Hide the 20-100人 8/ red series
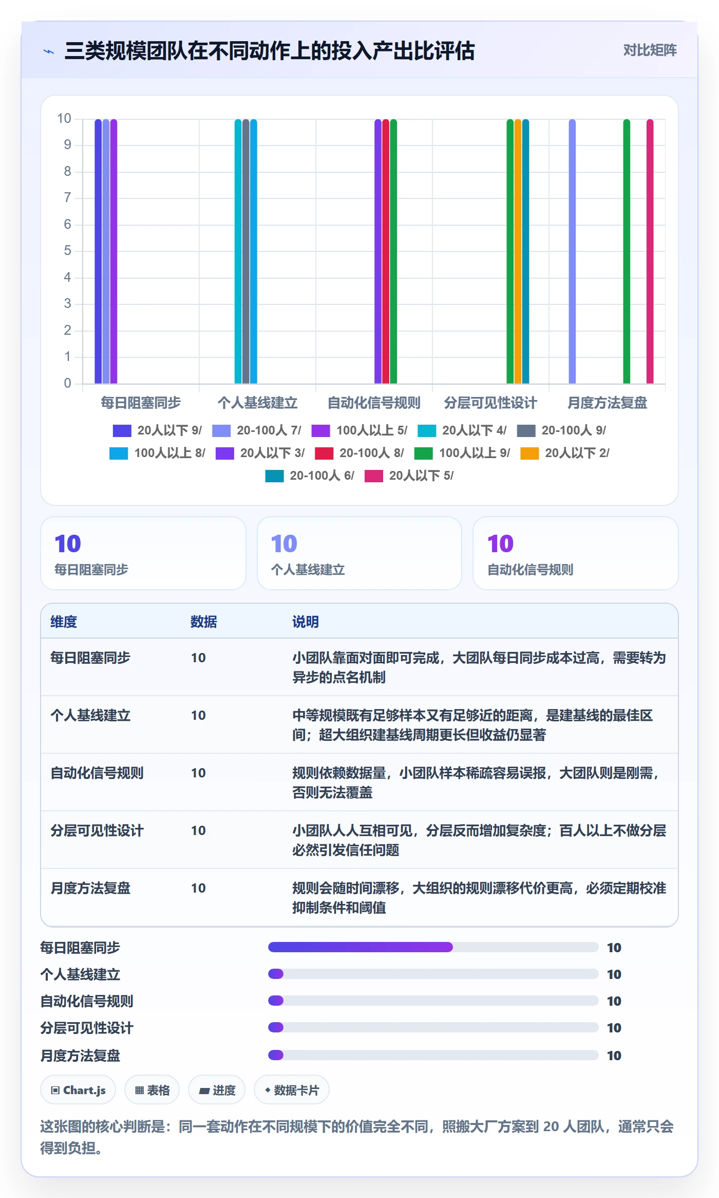719x1198 pixels. point(359,453)
